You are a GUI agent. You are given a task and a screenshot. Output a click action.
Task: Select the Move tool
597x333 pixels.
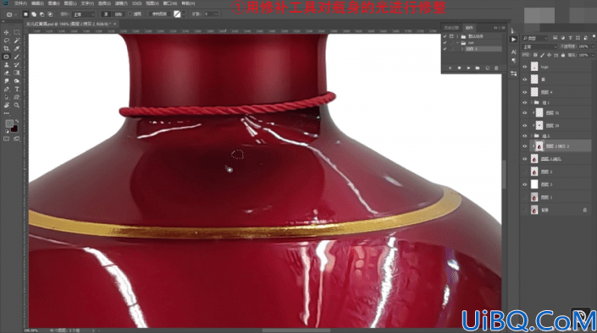(x=7, y=32)
